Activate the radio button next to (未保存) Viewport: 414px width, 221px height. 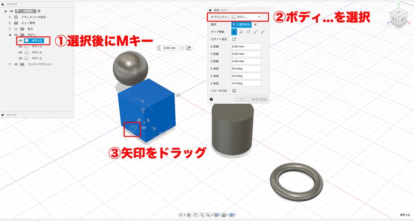tap(39, 11)
